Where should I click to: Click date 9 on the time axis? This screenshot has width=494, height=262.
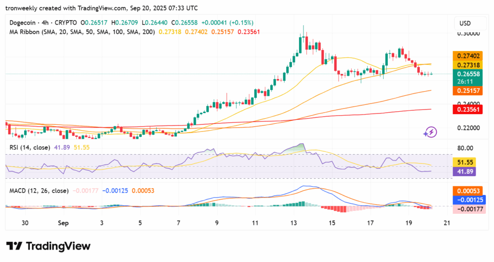point(217,223)
